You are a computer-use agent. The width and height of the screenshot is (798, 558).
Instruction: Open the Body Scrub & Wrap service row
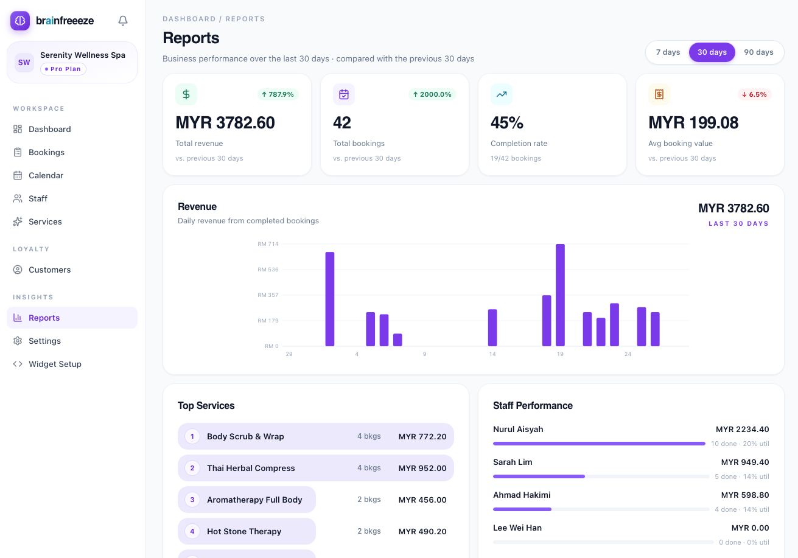pos(316,436)
